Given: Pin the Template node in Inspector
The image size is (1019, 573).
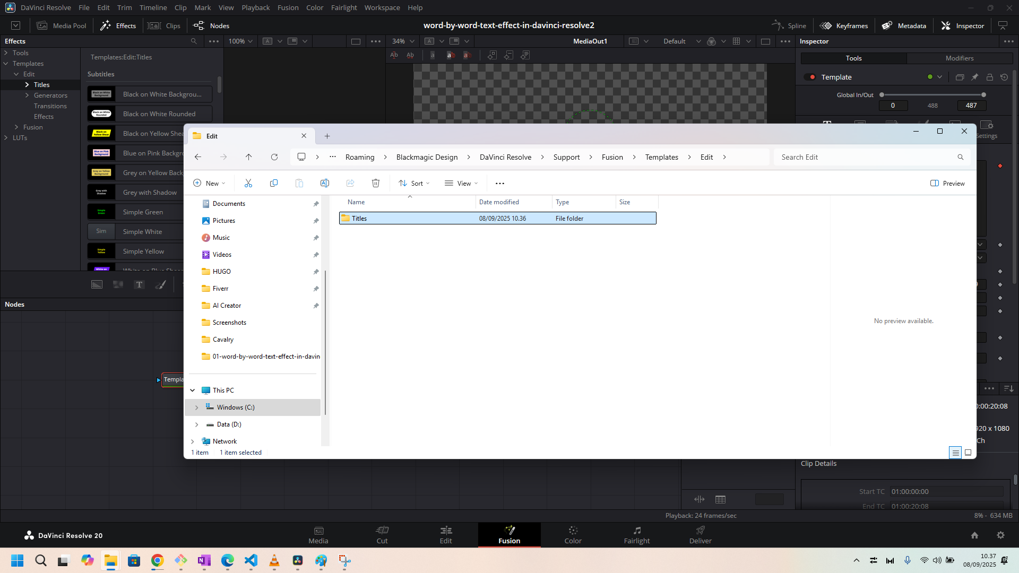Looking at the screenshot, I should (974, 77).
